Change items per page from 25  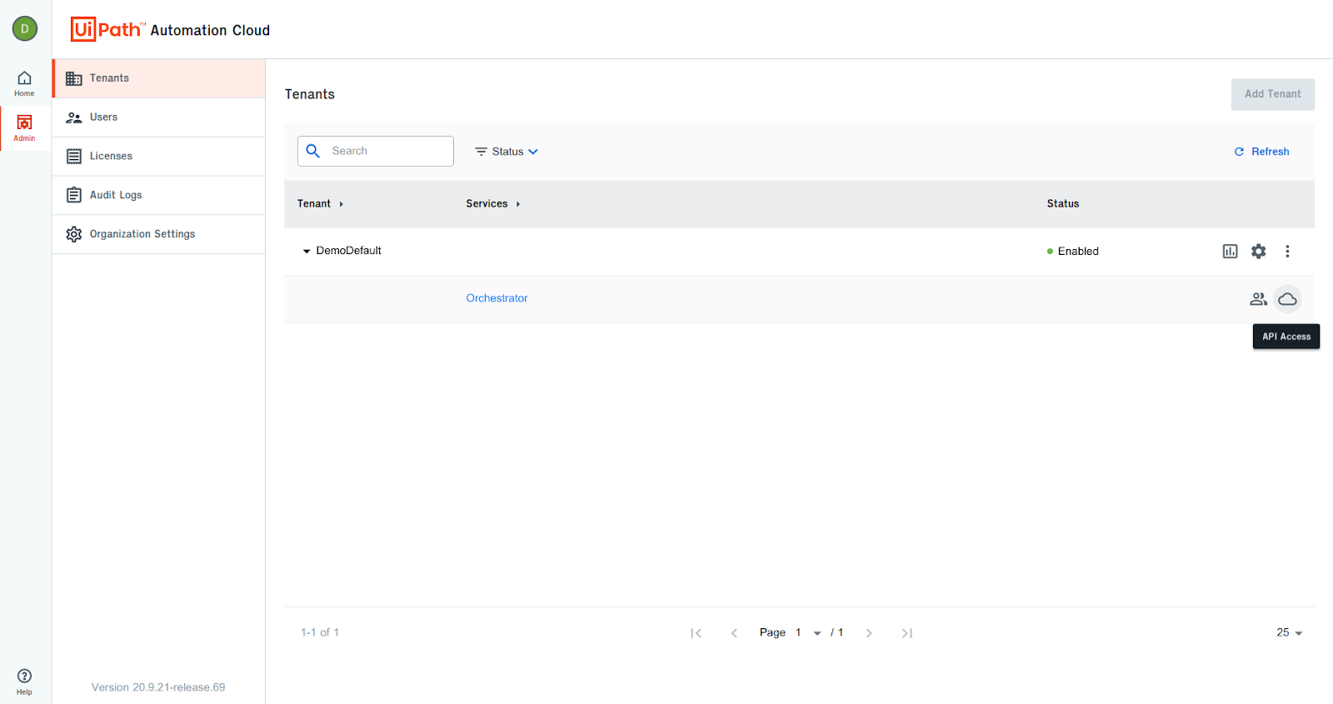click(1289, 633)
